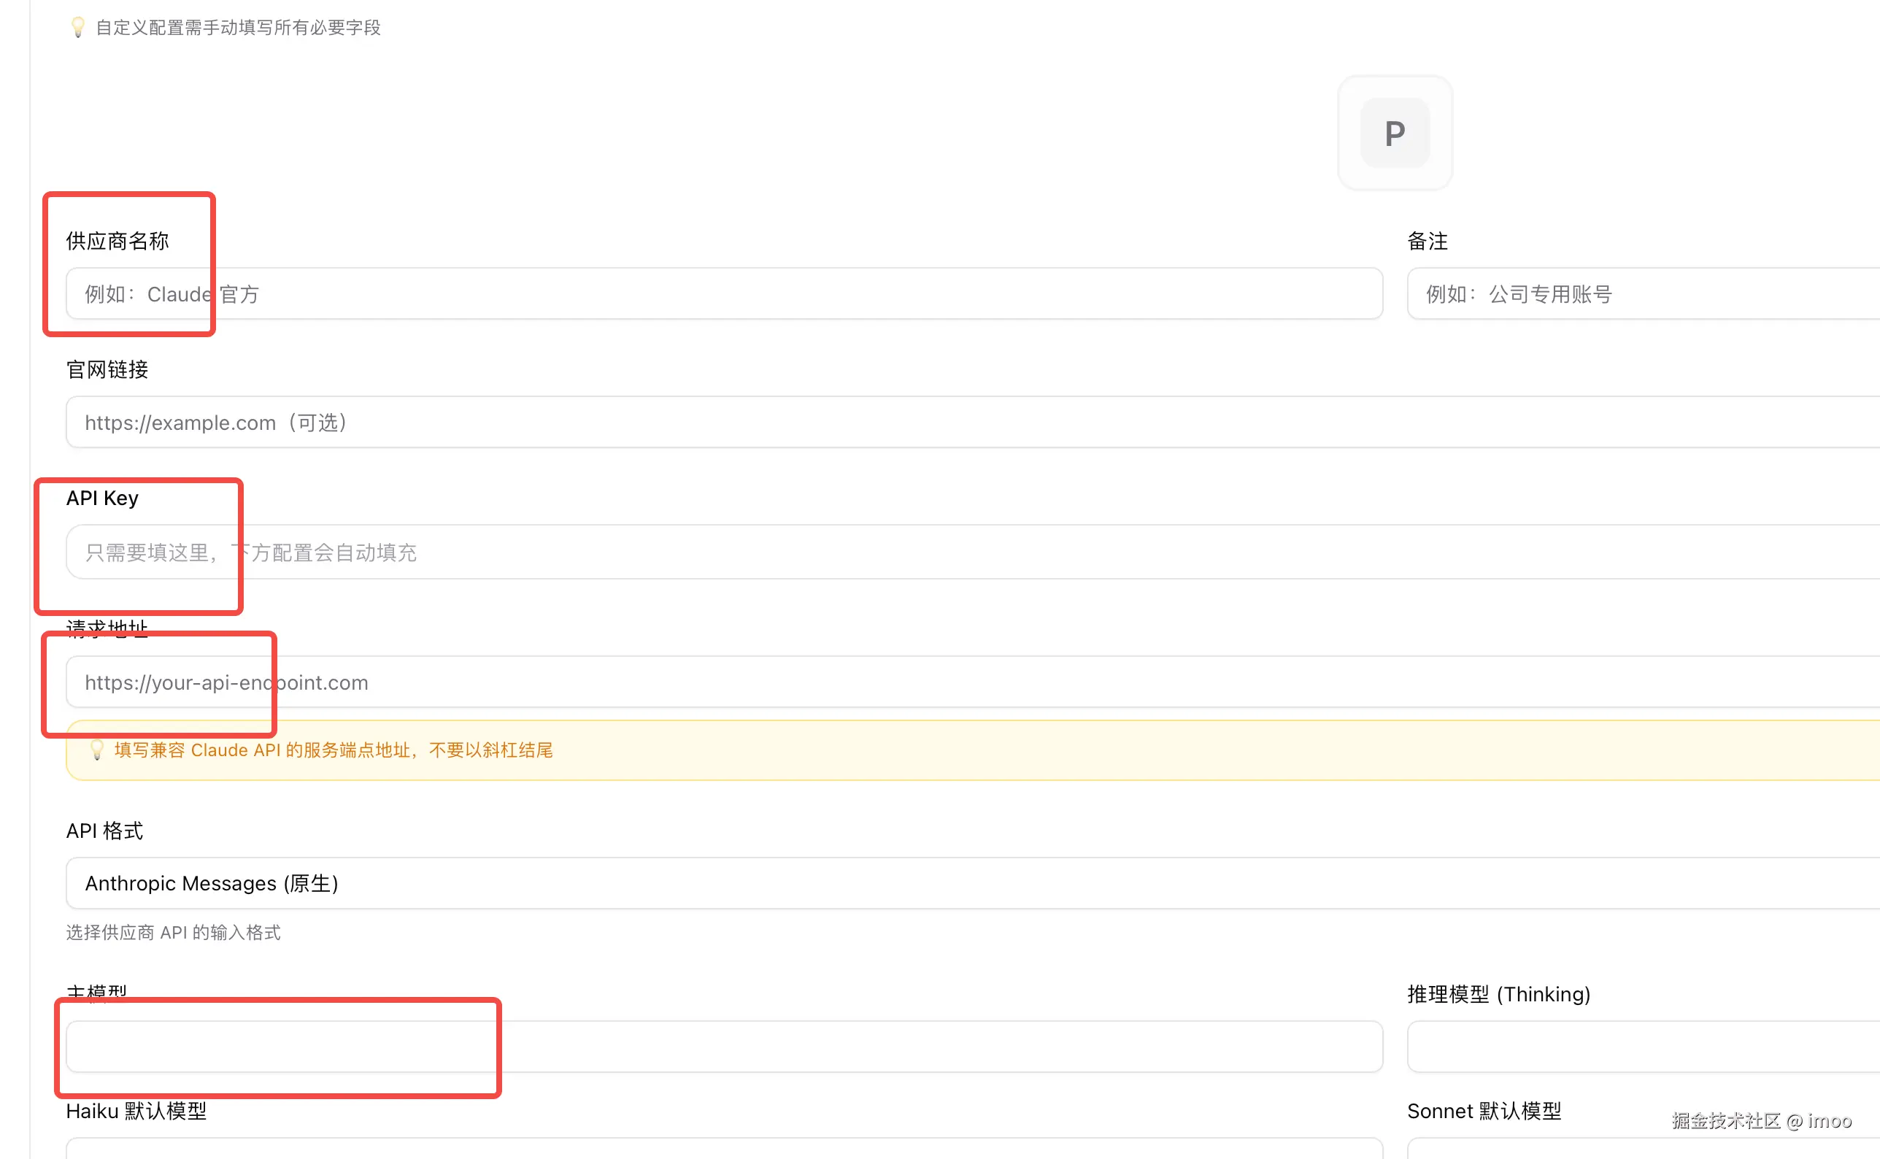Click the 备注 label text
The image size is (1880, 1159).
click(1427, 241)
